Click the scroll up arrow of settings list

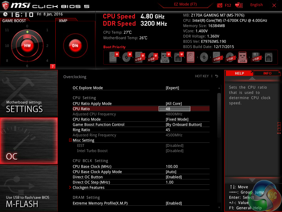tap(219, 88)
